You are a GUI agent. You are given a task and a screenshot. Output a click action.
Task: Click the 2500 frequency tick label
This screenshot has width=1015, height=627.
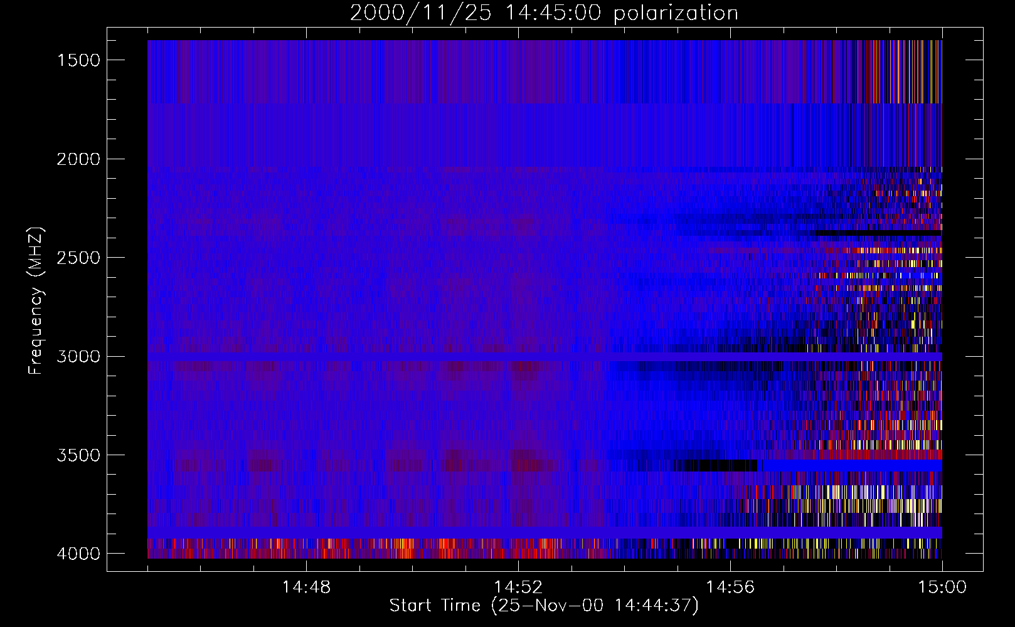pos(78,258)
